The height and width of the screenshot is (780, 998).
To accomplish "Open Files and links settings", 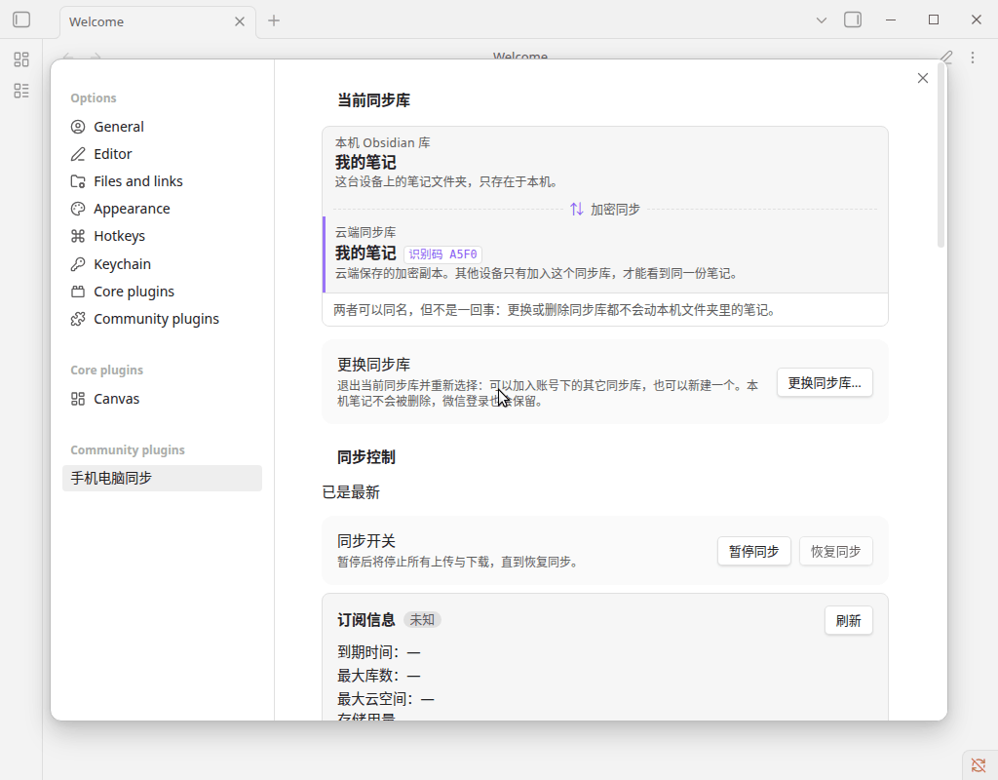I will 162,181.
